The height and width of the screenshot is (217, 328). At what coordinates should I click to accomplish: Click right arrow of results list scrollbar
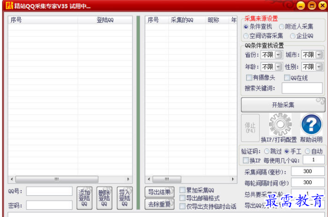tap(233, 179)
